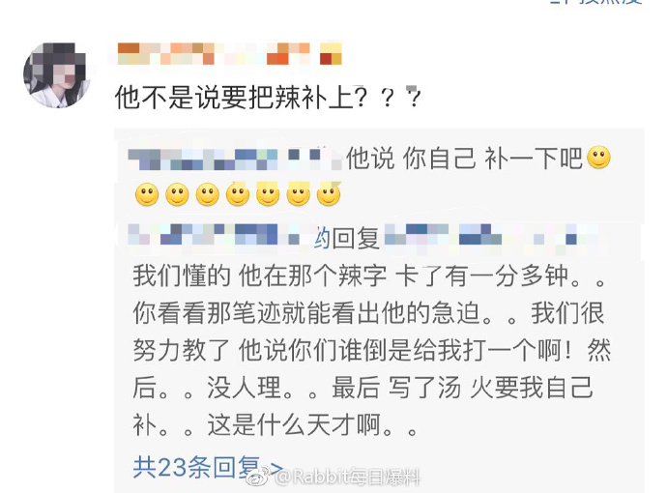The image size is (667, 493).
Task: Click the smiley emoji after 补一下吧
Action: pos(598,158)
